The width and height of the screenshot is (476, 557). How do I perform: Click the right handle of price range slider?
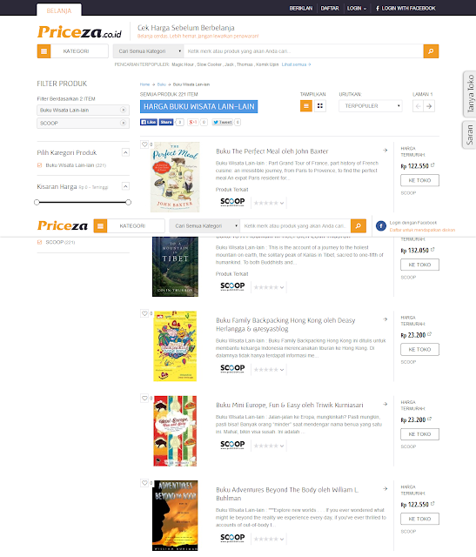pyautogui.click(x=128, y=202)
